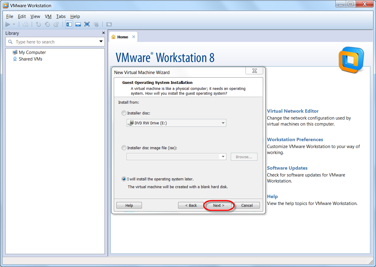
Task: Open the View menu
Action: pyautogui.click(x=35, y=16)
